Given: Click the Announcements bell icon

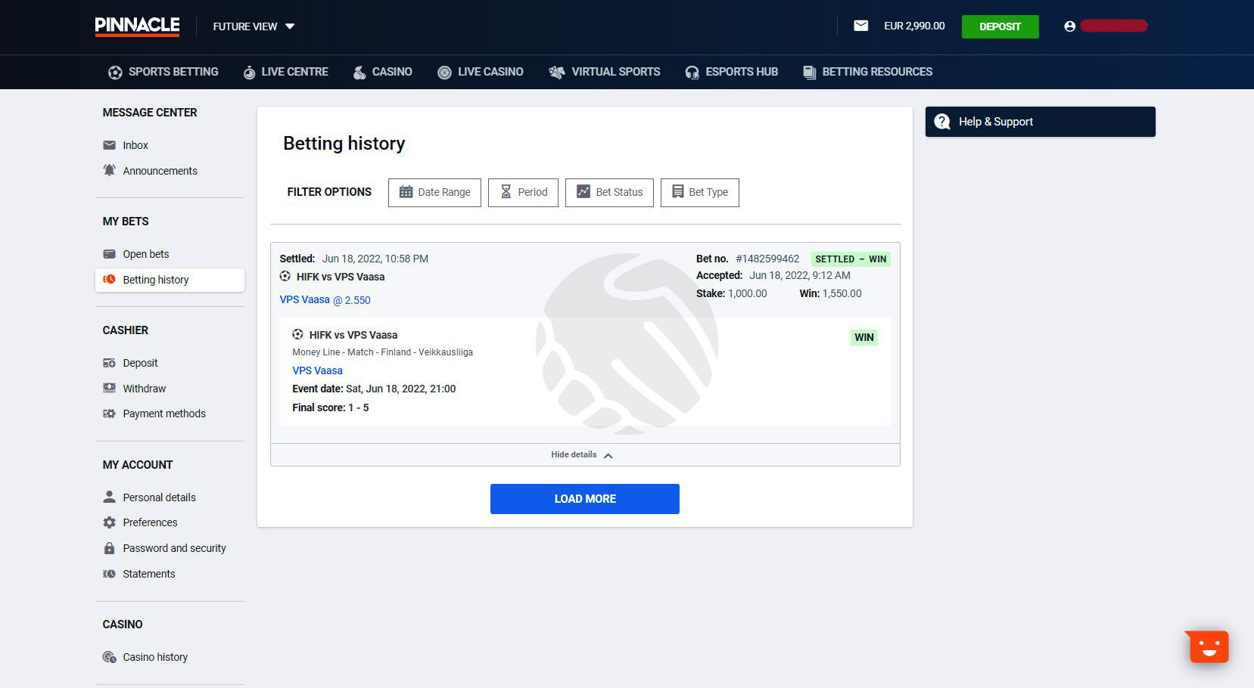Looking at the screenshot, I should tap(109, 170).
